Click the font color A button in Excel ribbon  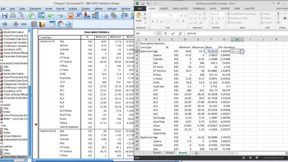click(x=183, y=22)
